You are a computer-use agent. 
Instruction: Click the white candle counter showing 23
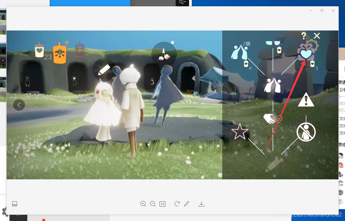pyautogui.click(x=39, y=50)
